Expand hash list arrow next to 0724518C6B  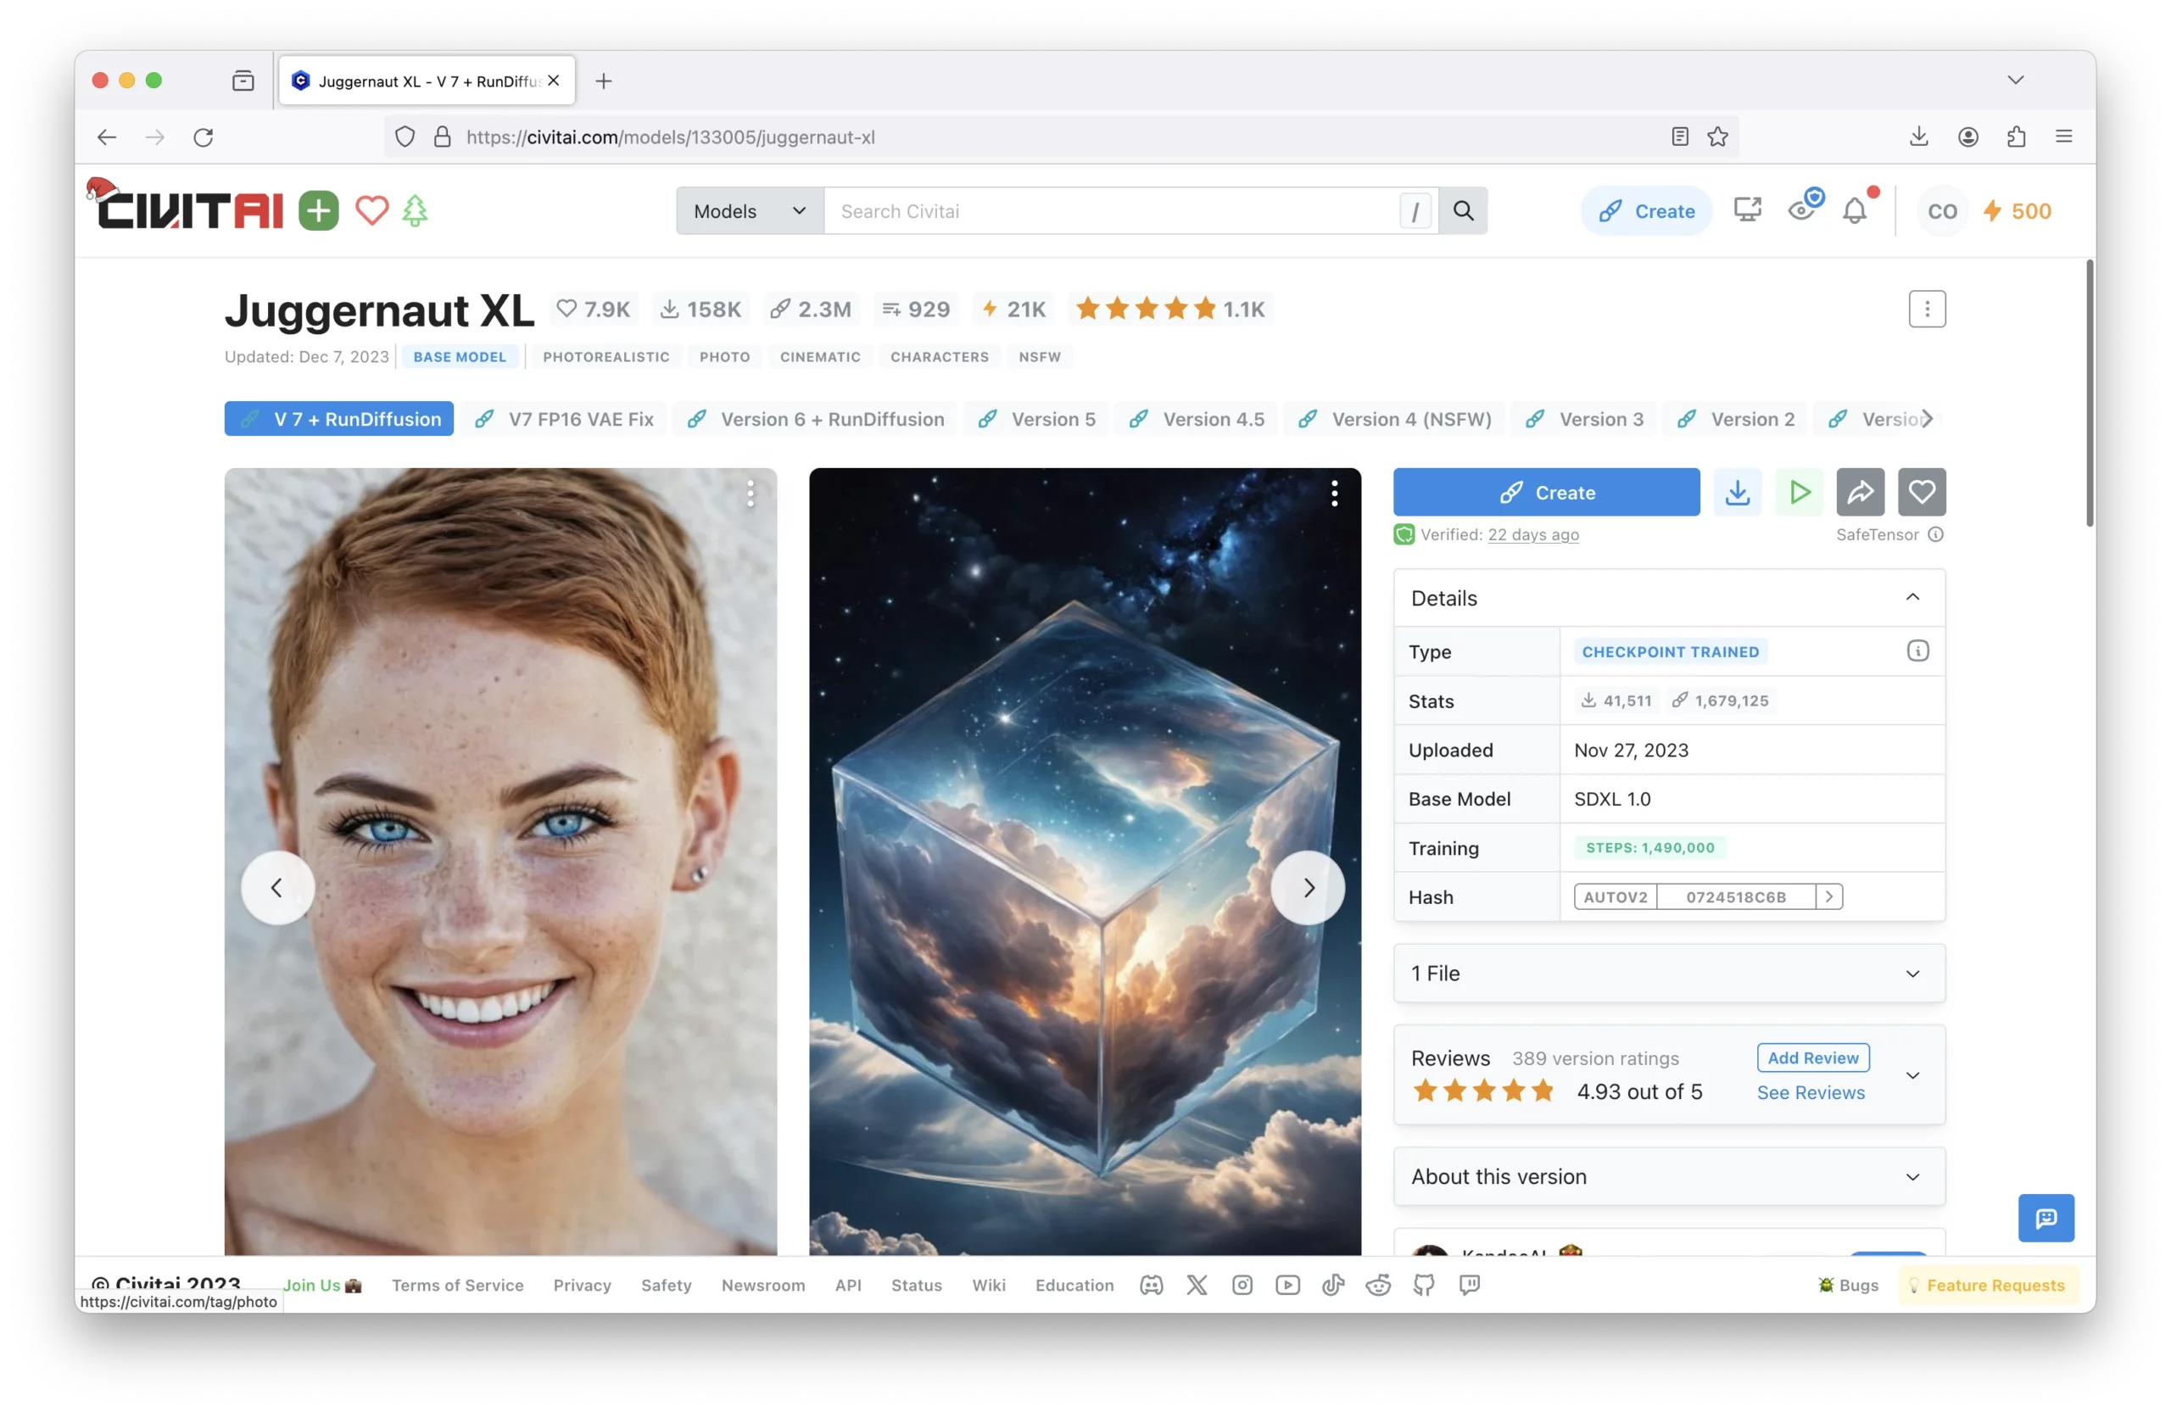(x=1829, y=897)
